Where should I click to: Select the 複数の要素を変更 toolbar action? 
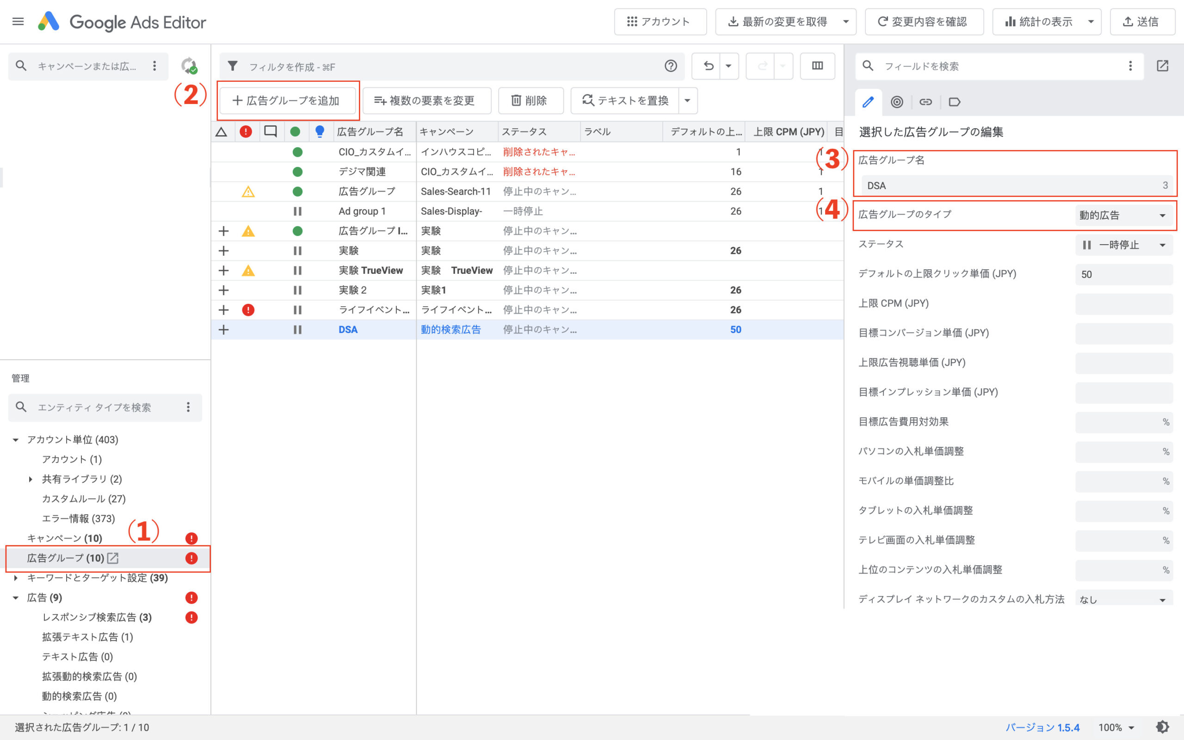pyautogui.click(x=426, y=100)
